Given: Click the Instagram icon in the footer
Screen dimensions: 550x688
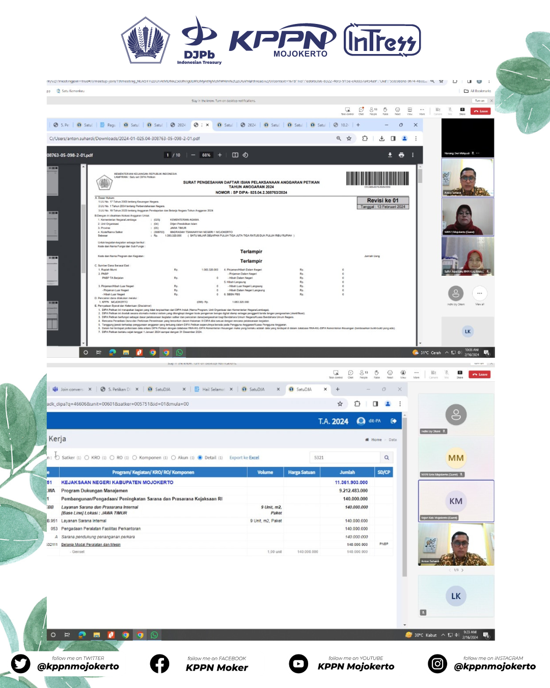Looking at the screenshot, I should click(x=437, y=664).
